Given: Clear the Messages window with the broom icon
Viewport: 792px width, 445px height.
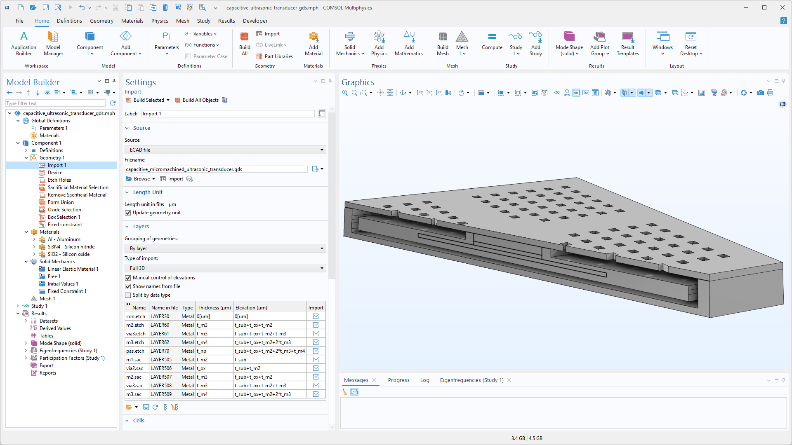Looking at the screenshot, I should (x=345, y=392).
